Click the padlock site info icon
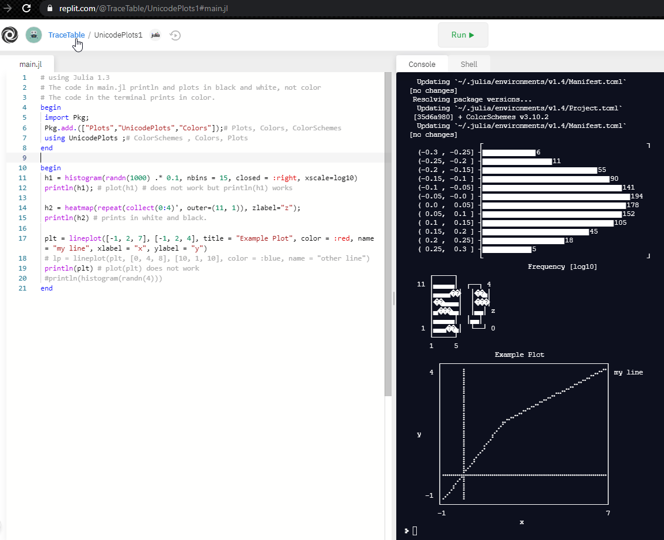The height and width of the screenshot is (540, 664). click(x=50, y=8)
